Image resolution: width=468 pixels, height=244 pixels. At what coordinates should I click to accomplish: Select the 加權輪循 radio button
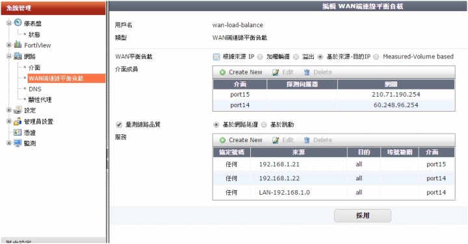(260, 56)
